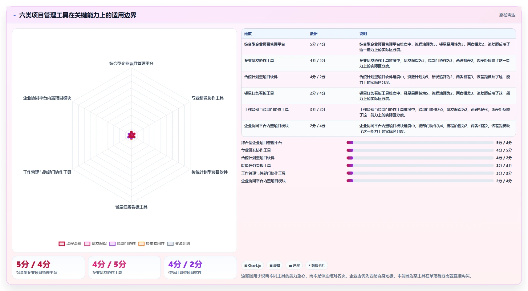Click the 进度 tag chip

[x=294, y=265]
